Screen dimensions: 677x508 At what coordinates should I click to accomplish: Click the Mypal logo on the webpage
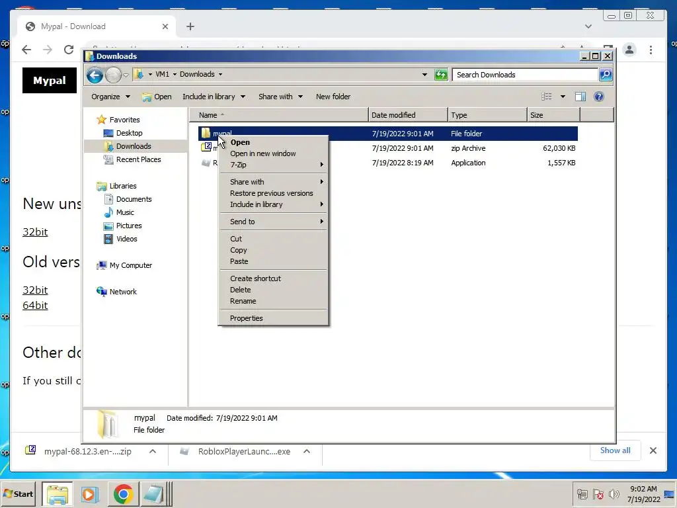pos(49,80)
